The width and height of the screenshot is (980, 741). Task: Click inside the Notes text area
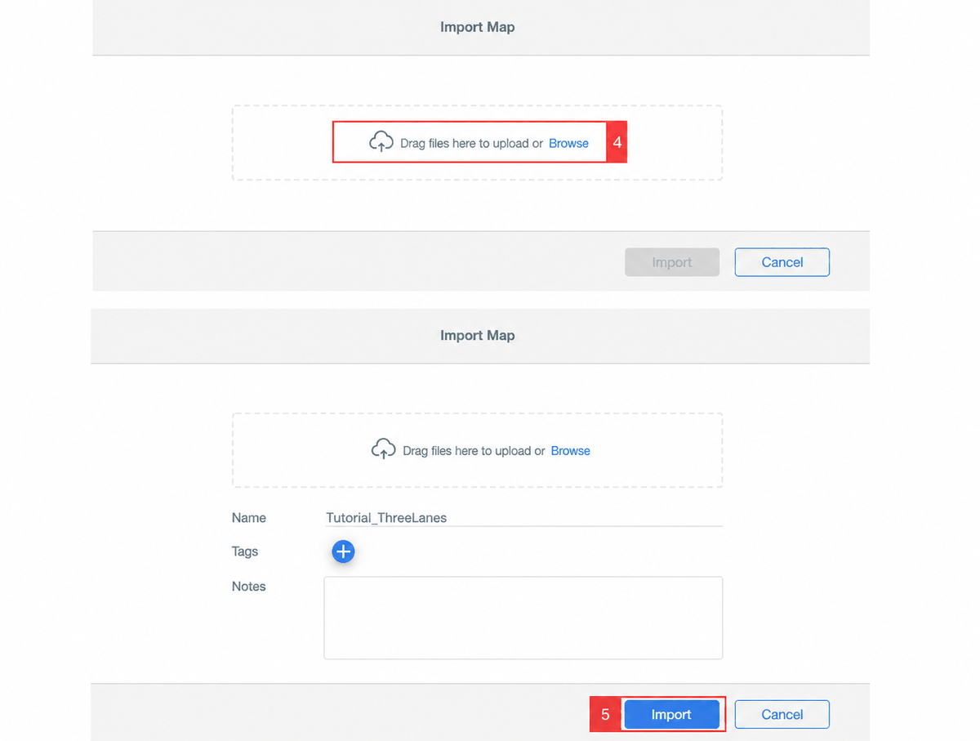[523, 618]
